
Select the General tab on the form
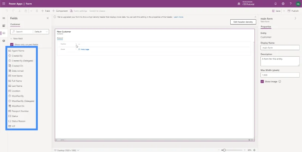tap(60, 38)
